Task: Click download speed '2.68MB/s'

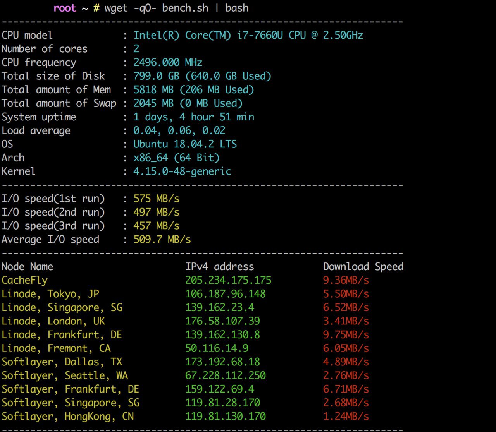Action: coord(346,403)
